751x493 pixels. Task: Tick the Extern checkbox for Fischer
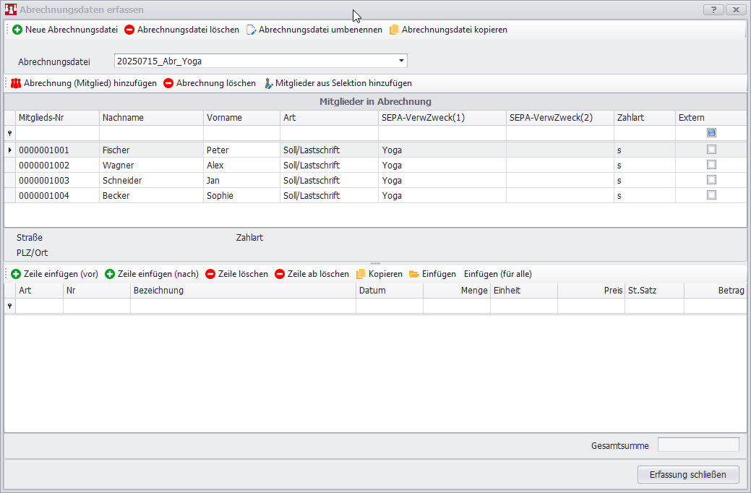[711, 150]
